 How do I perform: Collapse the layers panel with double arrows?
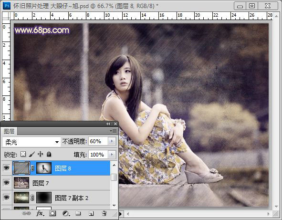click(x=108, y=124)
